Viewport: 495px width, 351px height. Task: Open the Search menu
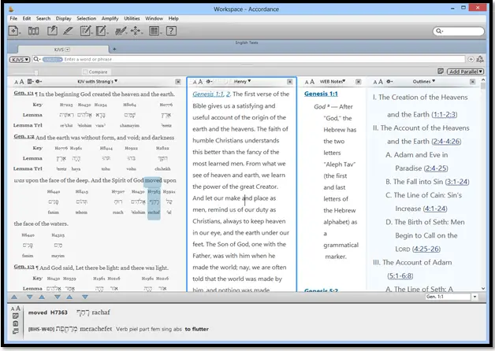point(43,19)
